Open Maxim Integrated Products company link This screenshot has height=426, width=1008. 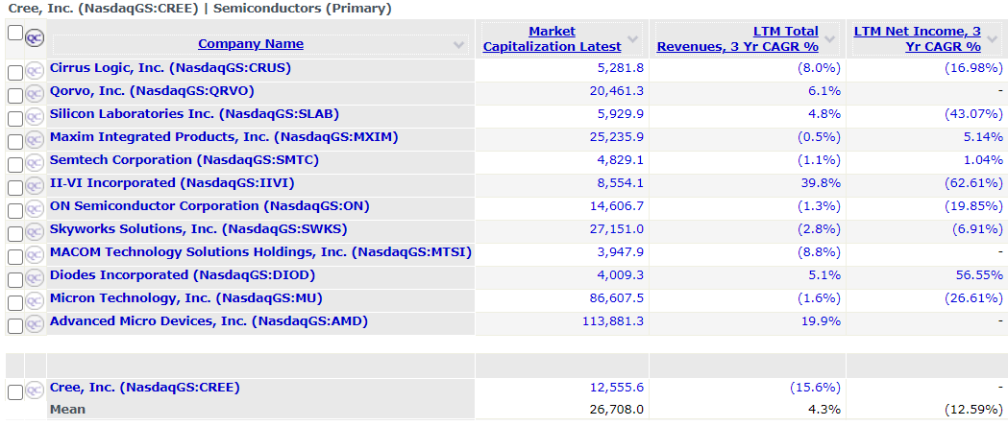point(224,136)
